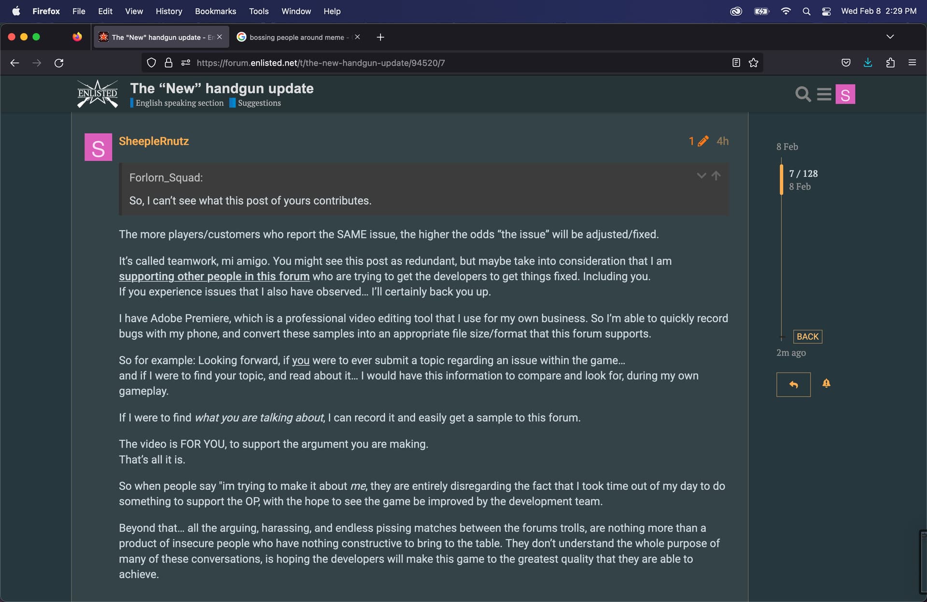Open the Bookmarks menu in menu bar

click(x=215, y=11)
